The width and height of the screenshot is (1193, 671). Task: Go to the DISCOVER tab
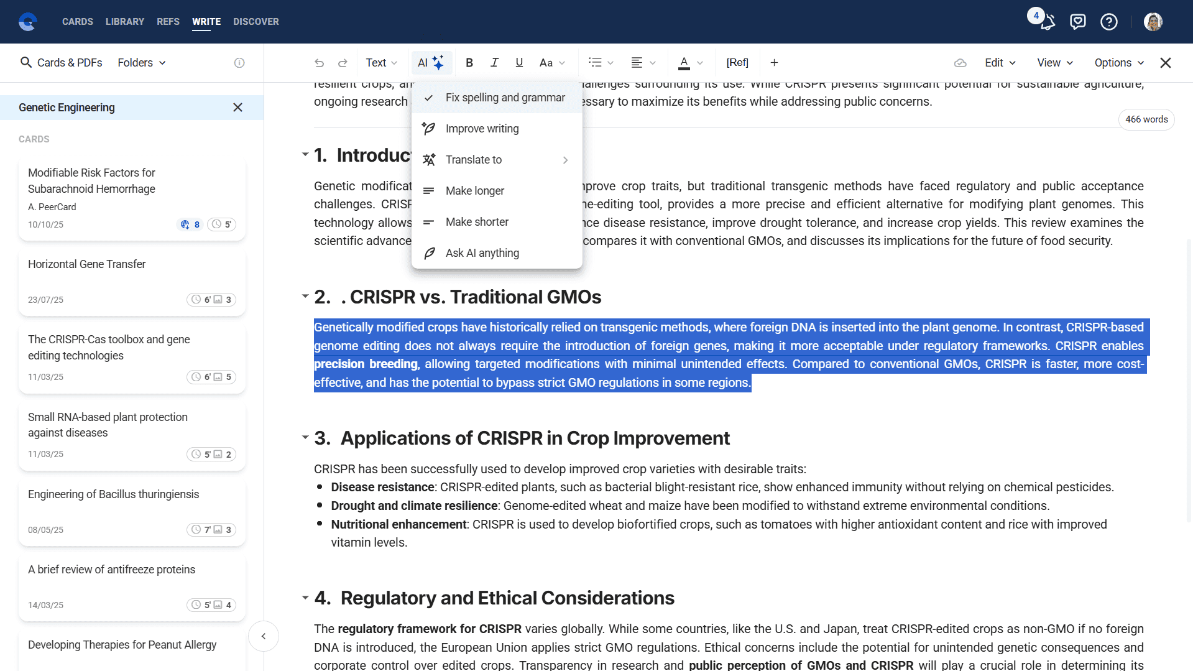[256, 22]
